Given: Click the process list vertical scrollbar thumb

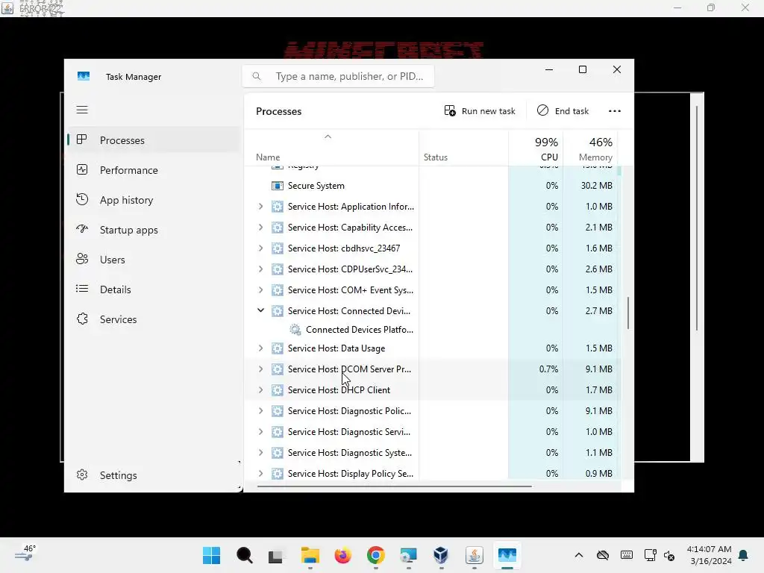Looking at the screenshot, I should click(x=628, y=313).
